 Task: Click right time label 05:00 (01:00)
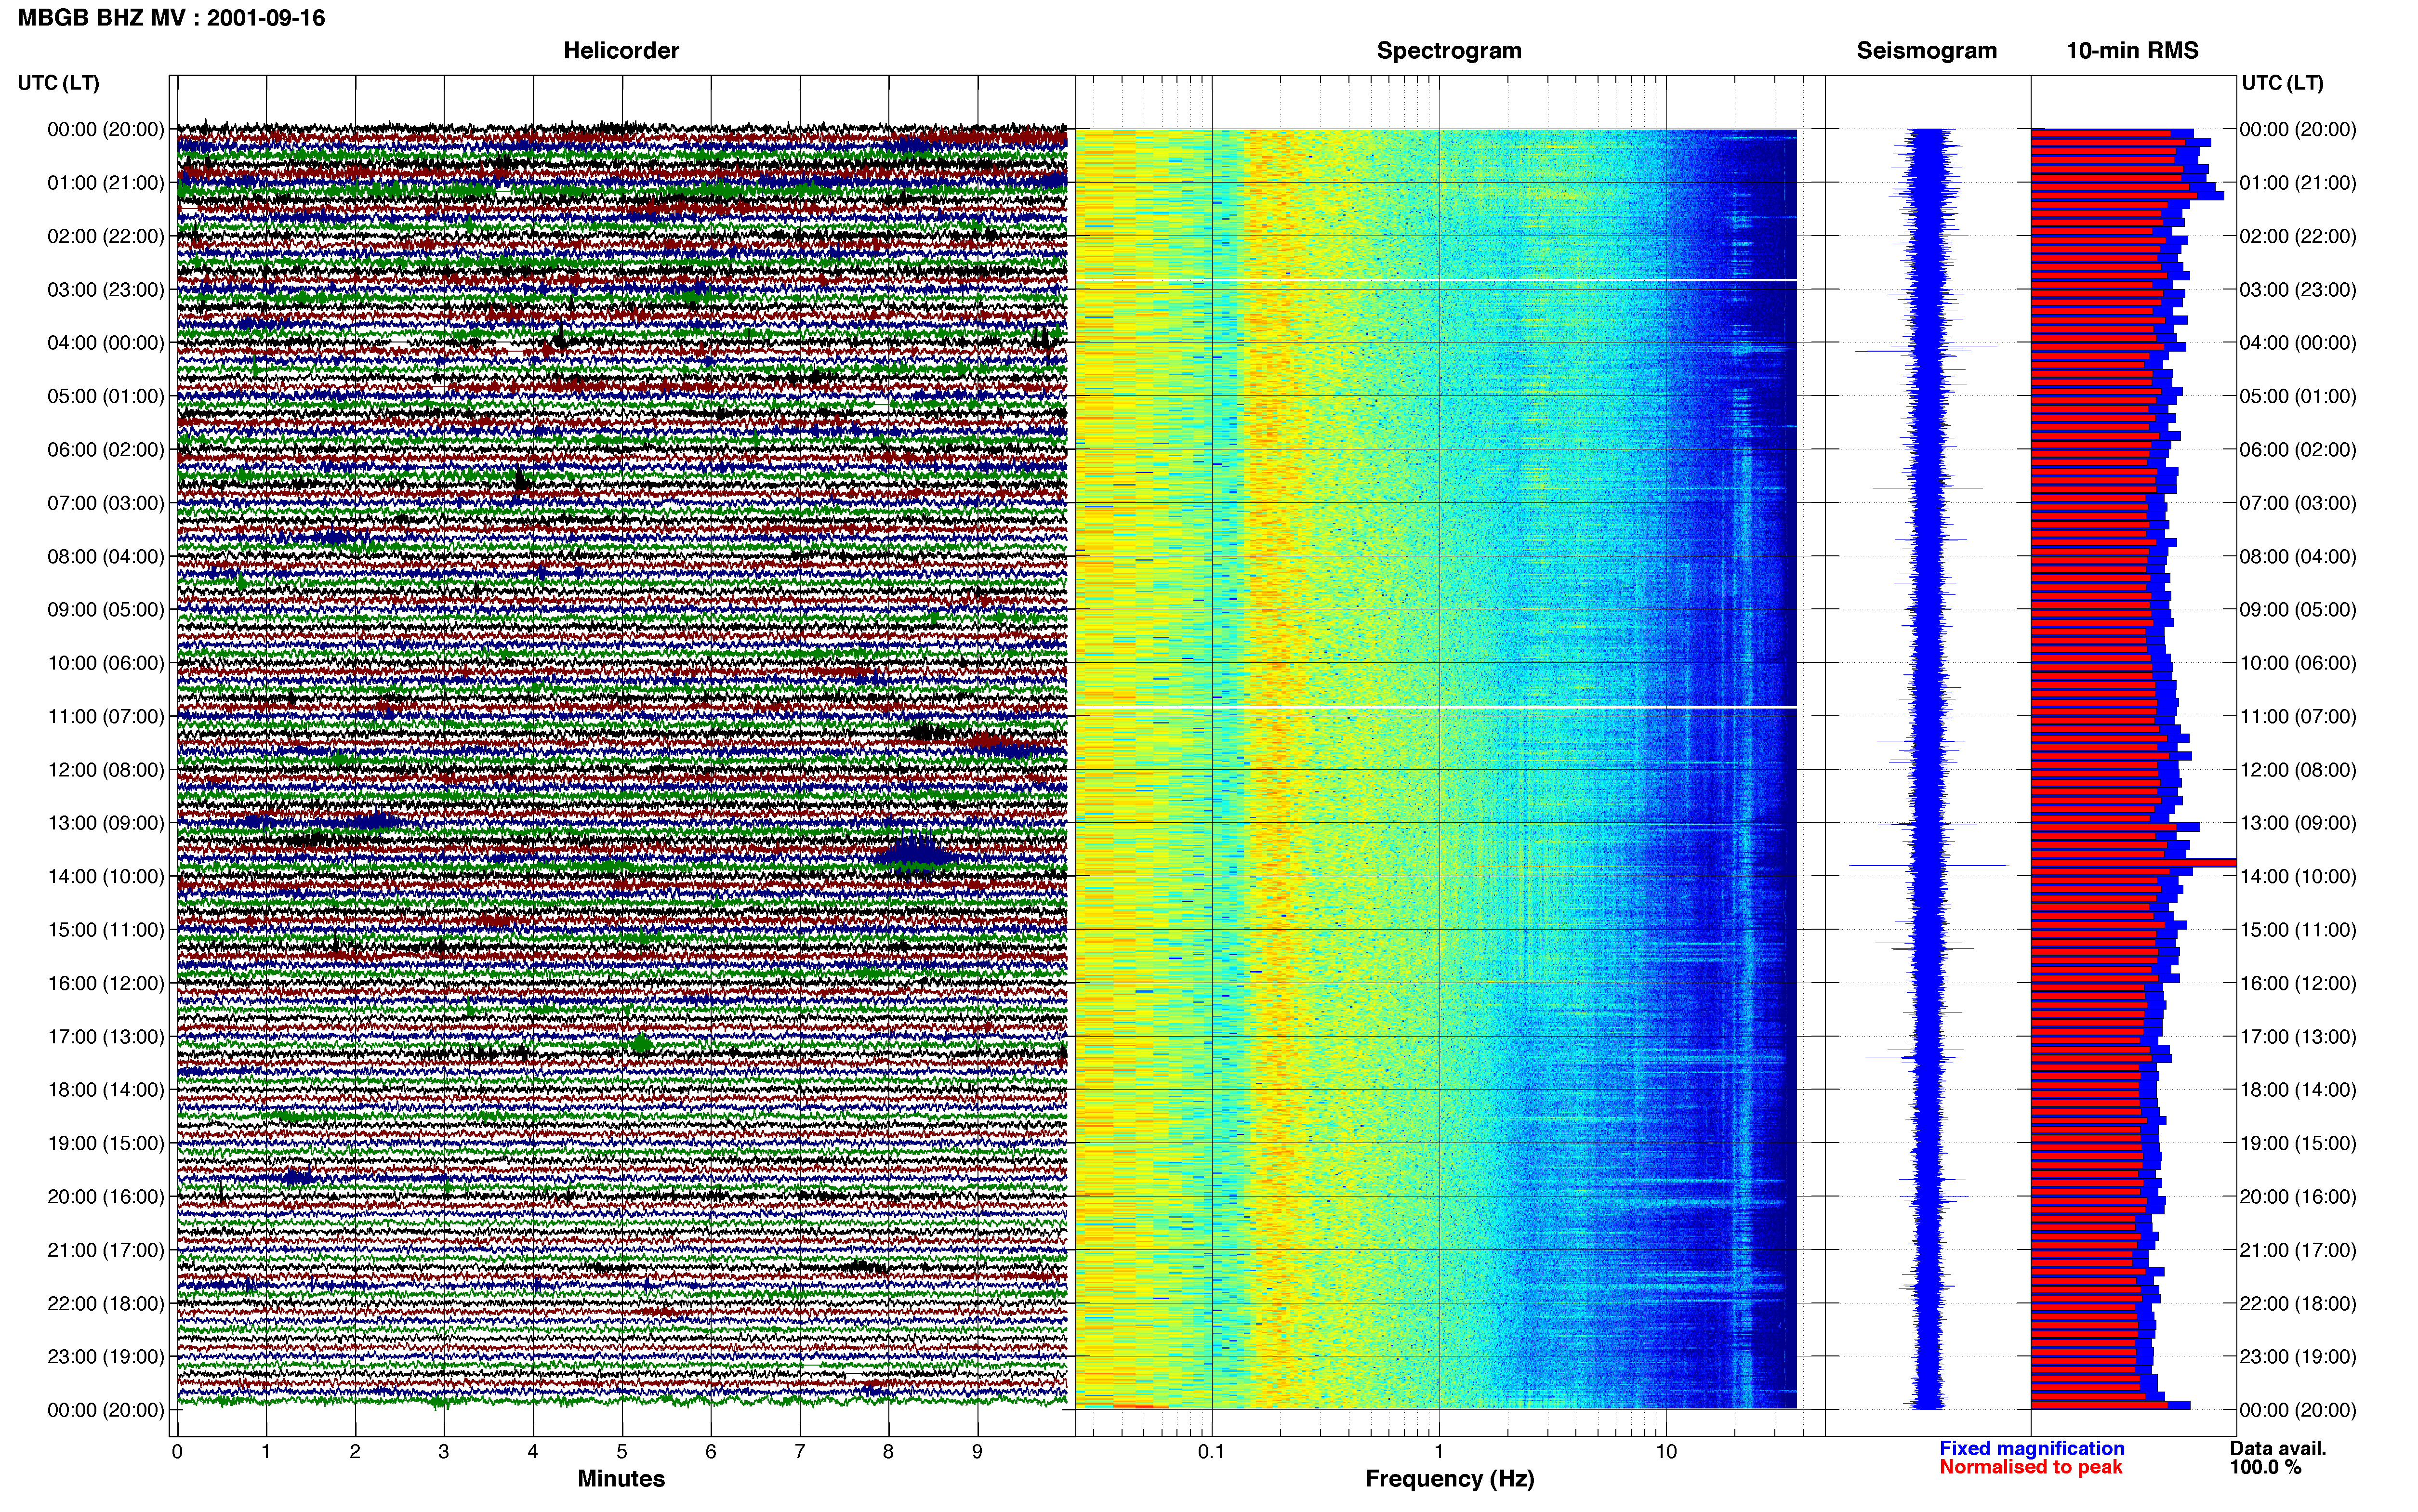pyautogui.click(x=2298, y=397)
